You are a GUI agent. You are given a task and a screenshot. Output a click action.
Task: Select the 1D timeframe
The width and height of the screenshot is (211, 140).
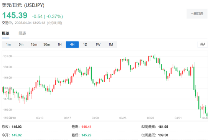[85, 44]
